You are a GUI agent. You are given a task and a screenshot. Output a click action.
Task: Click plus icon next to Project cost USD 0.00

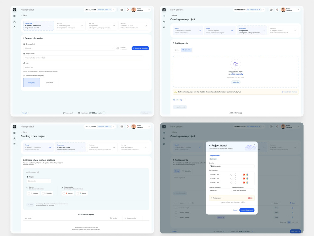(104, 113)
